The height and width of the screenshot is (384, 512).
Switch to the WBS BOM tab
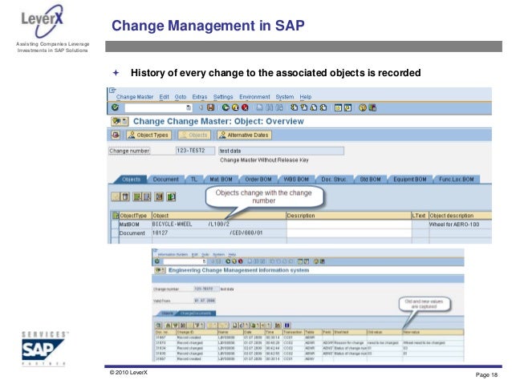[296, 179]
